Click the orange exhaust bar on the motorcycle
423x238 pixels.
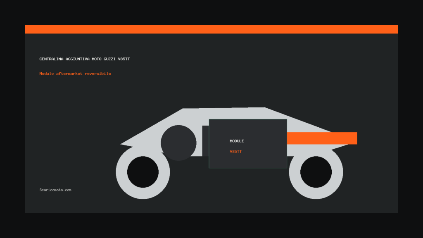tap(322, 138)
